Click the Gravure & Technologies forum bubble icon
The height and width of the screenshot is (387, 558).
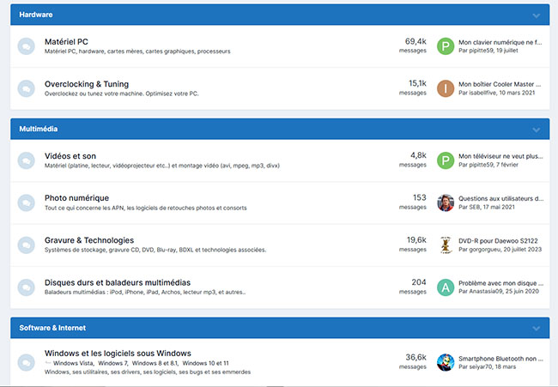pos(27,245)
